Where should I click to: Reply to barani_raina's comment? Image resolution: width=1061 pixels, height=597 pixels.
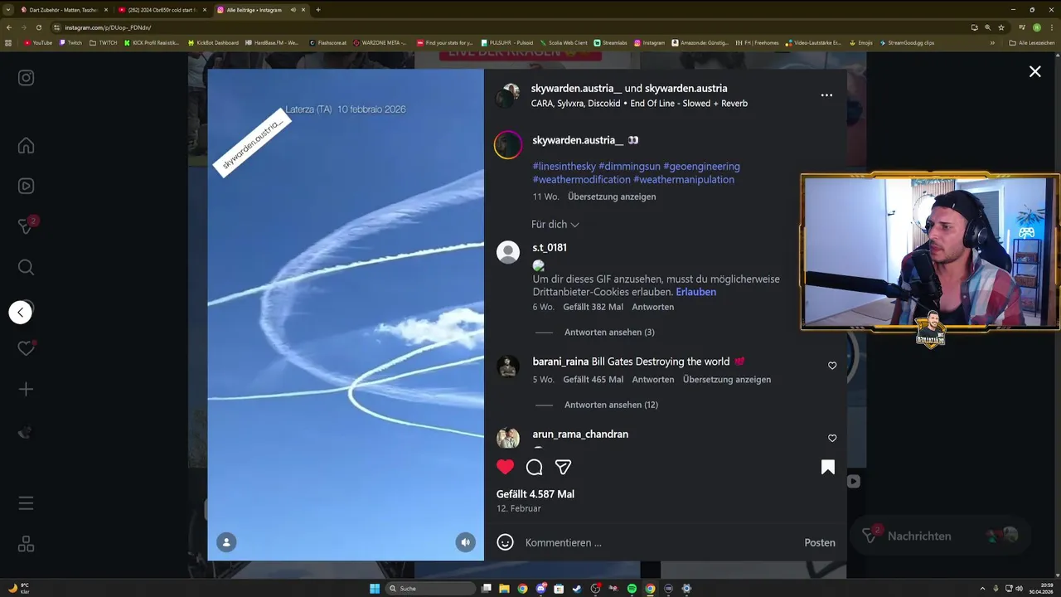click(653, 380)
